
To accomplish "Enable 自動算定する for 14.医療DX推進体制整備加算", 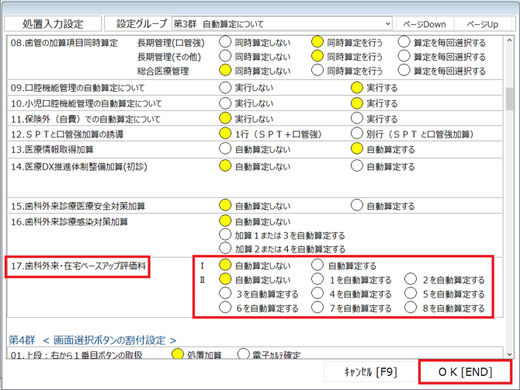I will (357, 166).
